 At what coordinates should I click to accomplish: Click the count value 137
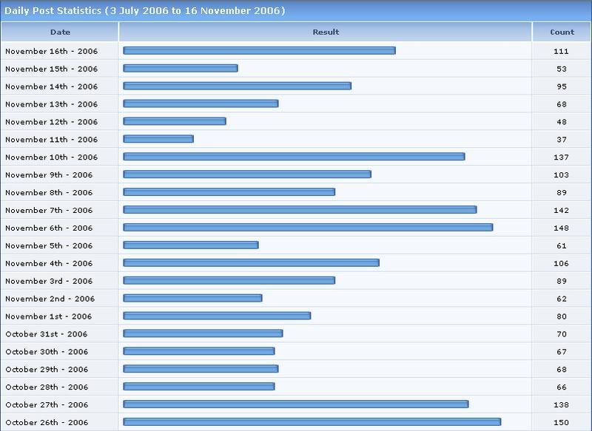(x=562, y=157)
